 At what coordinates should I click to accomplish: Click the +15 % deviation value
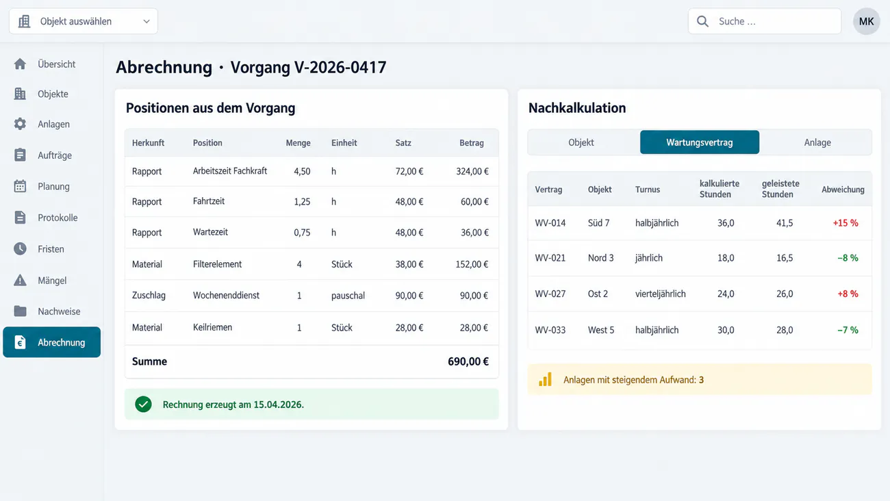(845, 223)
